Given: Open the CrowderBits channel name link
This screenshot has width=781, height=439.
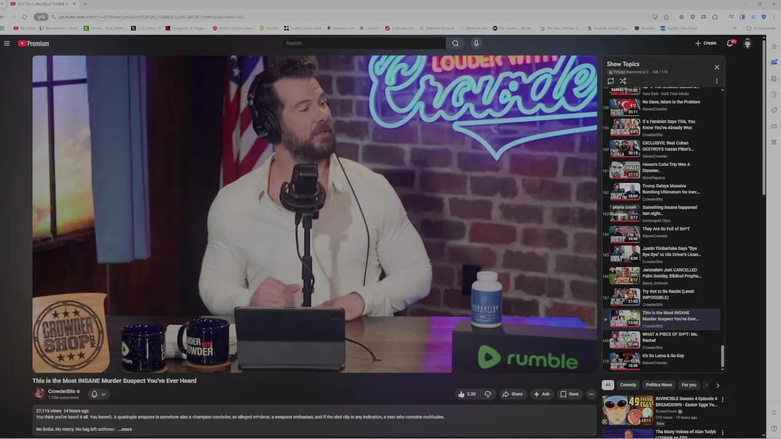Looking at the screenshot, I should [62, 391].
